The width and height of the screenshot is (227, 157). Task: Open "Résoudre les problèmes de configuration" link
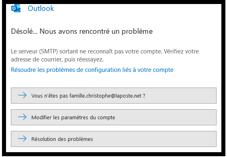click(92, 70)
